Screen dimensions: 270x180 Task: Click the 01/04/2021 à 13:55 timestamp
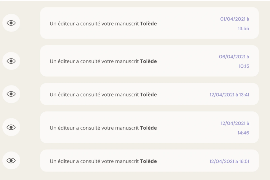pos(235,24)
